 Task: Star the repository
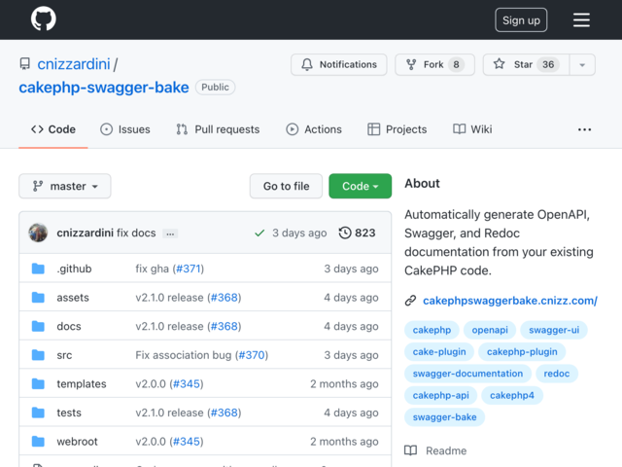coord(526,64)
